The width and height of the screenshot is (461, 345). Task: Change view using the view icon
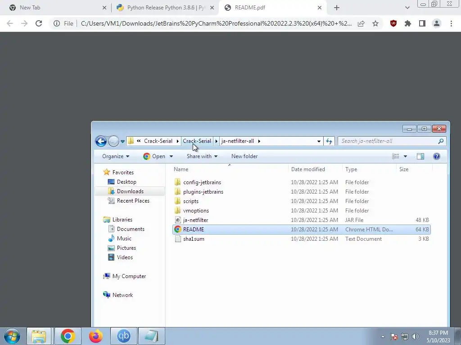[395, 156]
